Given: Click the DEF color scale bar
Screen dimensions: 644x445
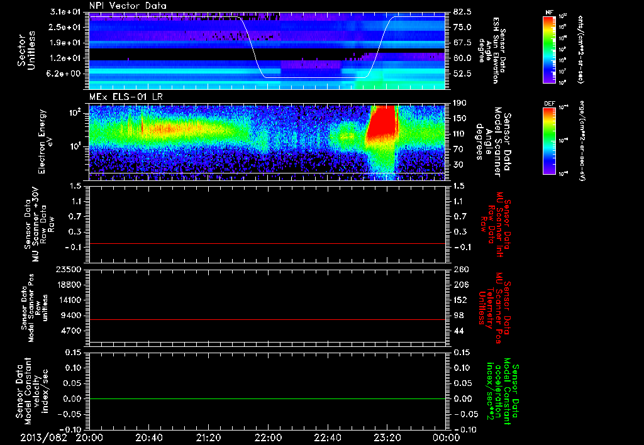Looking at the screenshot, I should pyautogui.click(x=550, y=141).
